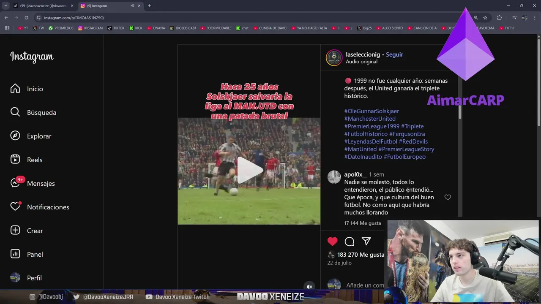
Task: Open the INSTAGRAM bookmark
Action: pos(90,28)
